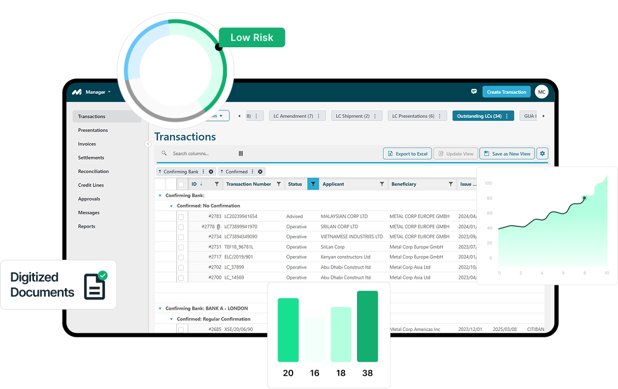Open the Transaction Number column filter
Image resolution: width=618 pixels, height=389 pixels.
[279, 184]
